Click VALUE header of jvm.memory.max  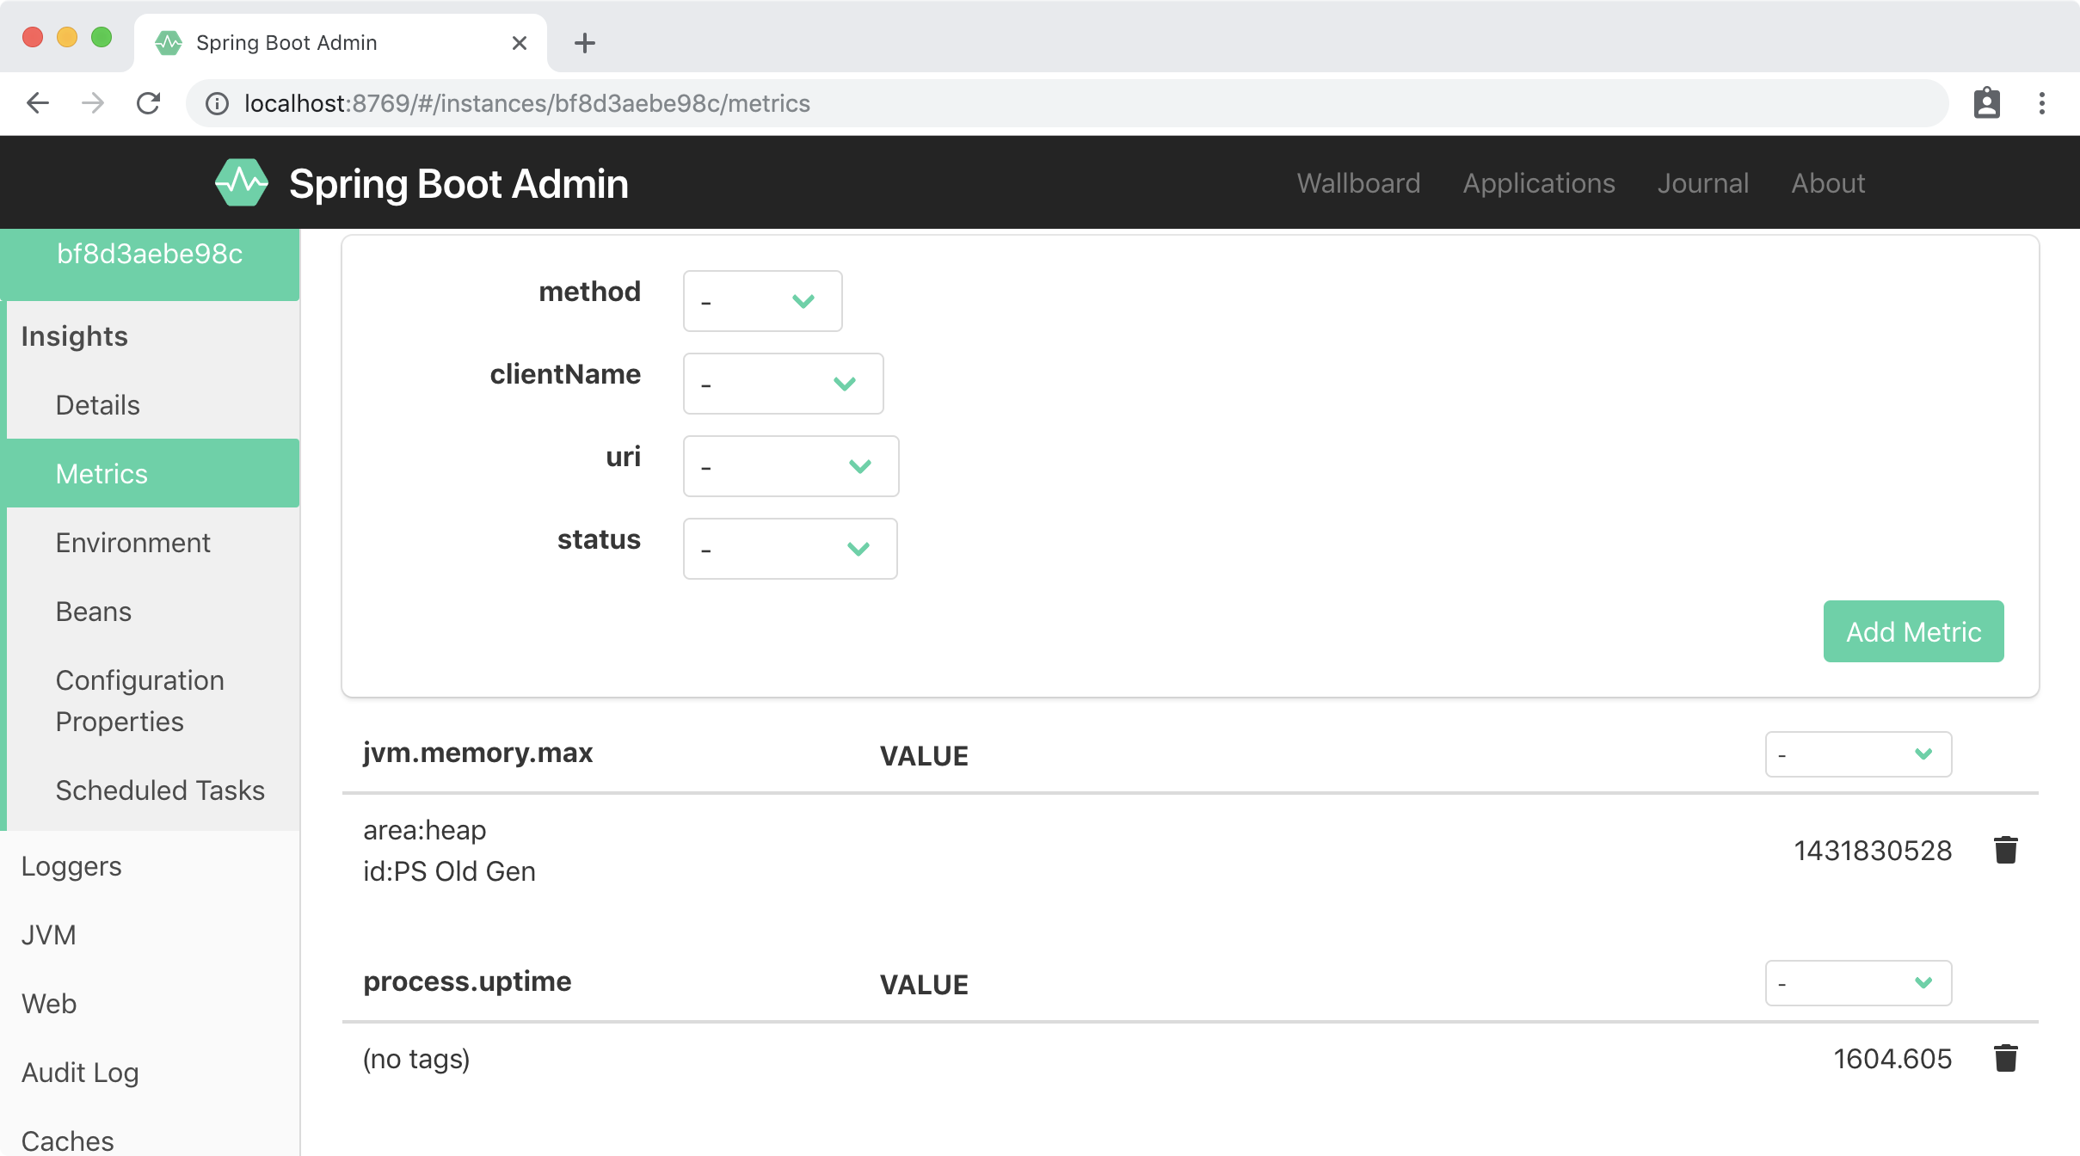click(924, 756)
